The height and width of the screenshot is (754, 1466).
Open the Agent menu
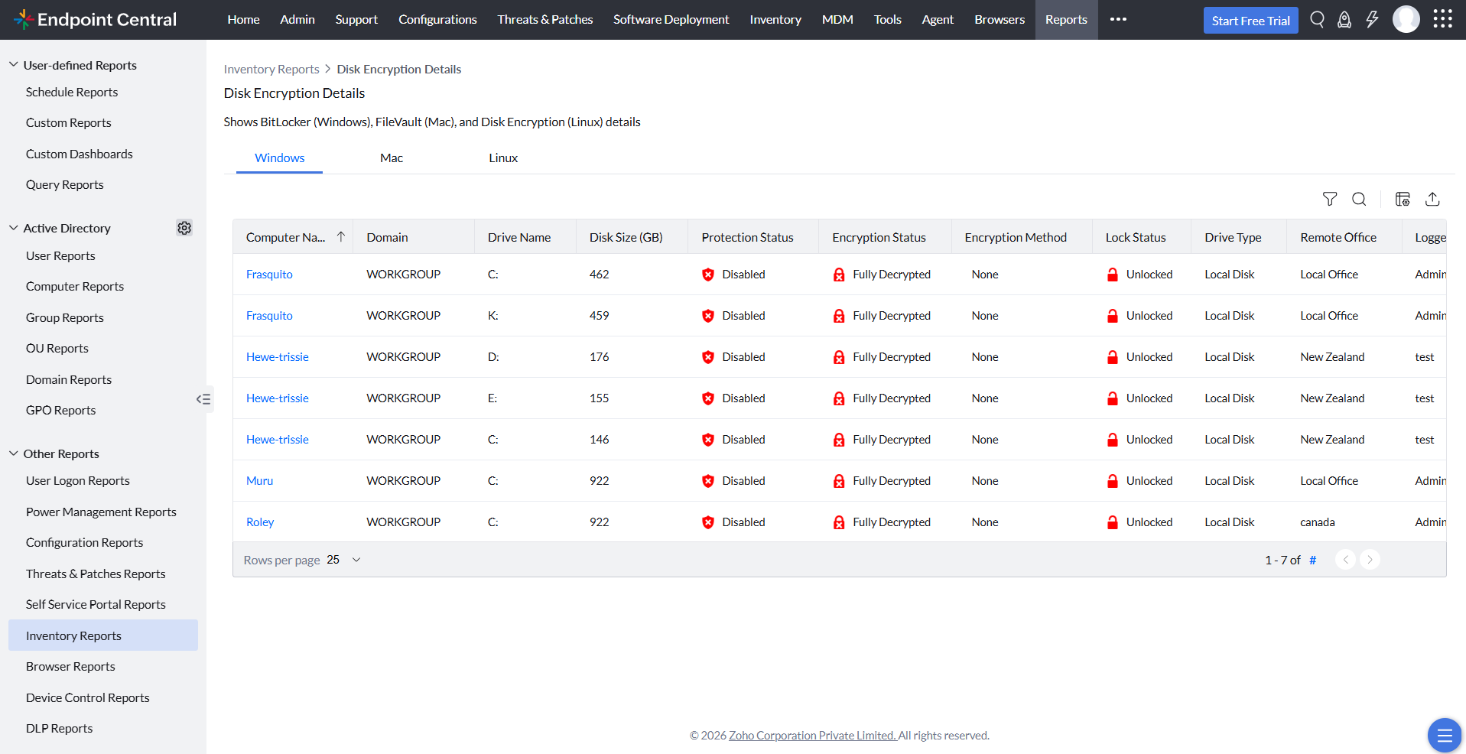tap(938, 19)
